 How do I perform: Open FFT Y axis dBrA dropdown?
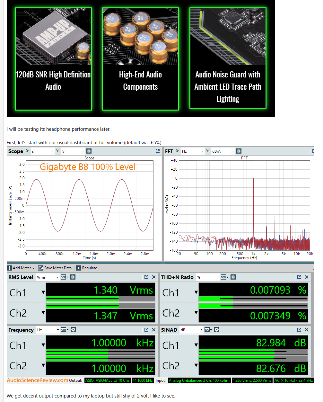click(x=223, y=151)
